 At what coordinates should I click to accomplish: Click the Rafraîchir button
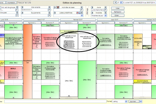pyautogui.click(x=118, y=12)
